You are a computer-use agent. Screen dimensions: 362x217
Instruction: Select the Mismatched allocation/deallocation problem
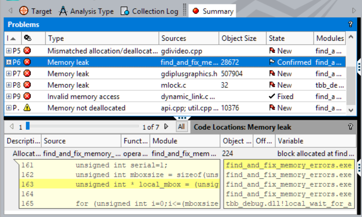175,51
